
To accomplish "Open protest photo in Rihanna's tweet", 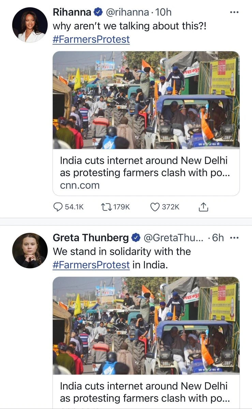I will [x=146, y=100].
